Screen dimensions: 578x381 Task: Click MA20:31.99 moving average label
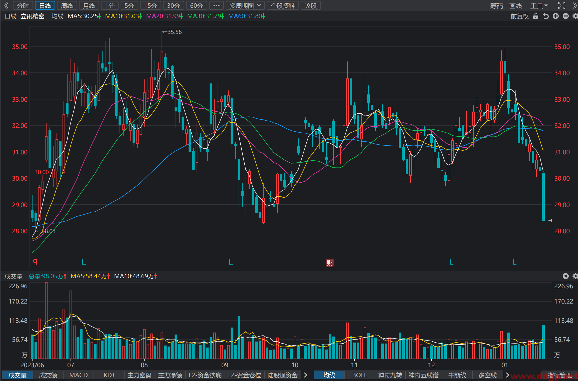165,16
